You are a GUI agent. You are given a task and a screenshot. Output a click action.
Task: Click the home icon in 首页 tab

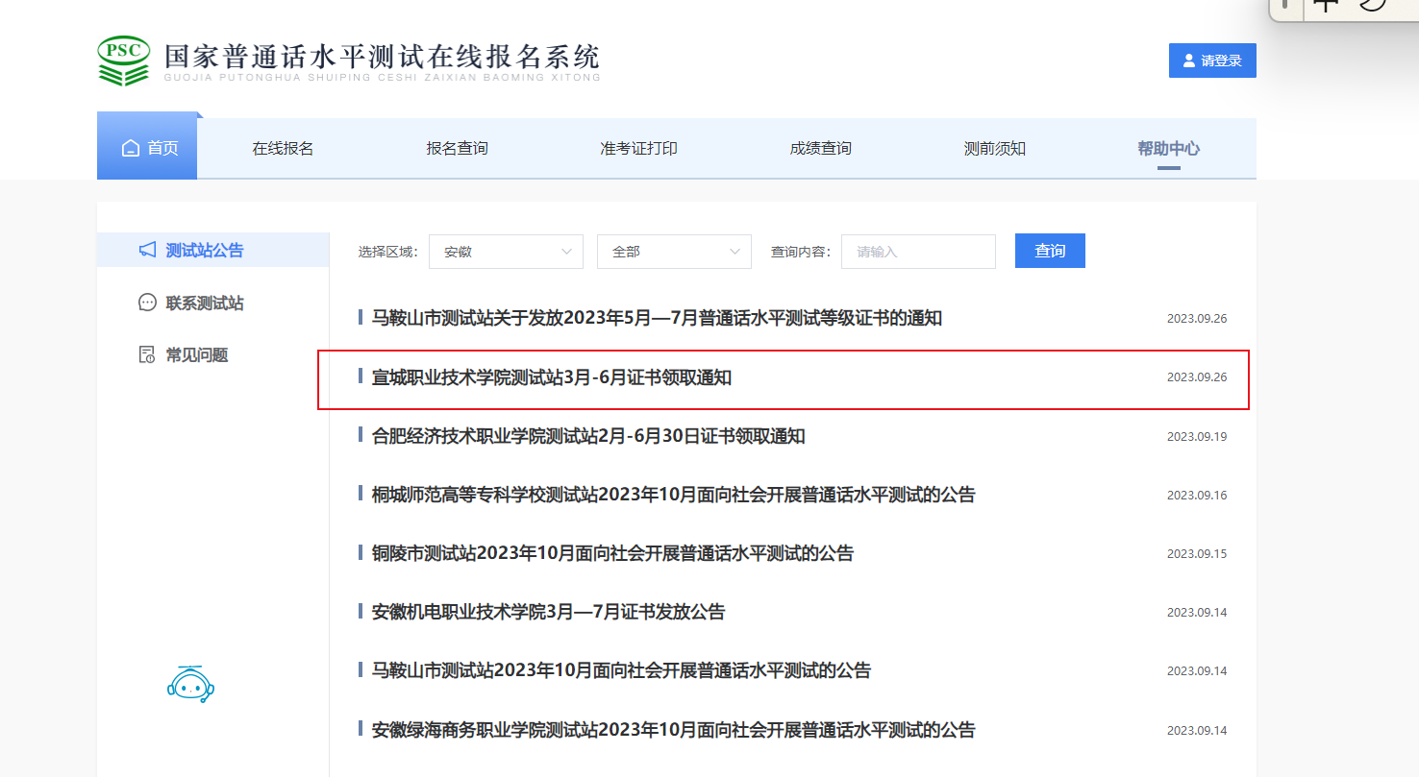131,148
